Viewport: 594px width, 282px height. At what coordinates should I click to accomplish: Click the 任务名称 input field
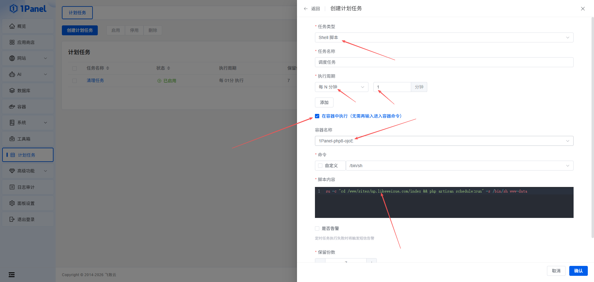(444, 62)
